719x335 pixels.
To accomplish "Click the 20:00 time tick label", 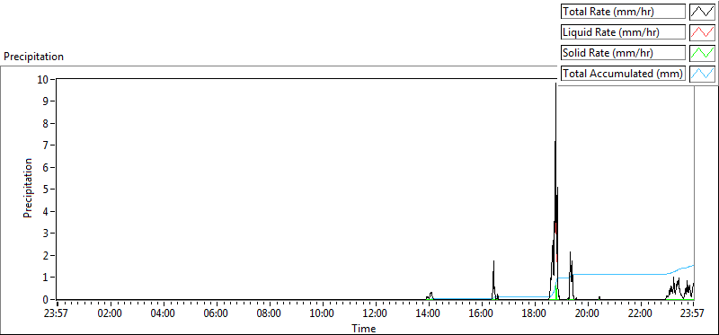I will [x=587, y=314].
